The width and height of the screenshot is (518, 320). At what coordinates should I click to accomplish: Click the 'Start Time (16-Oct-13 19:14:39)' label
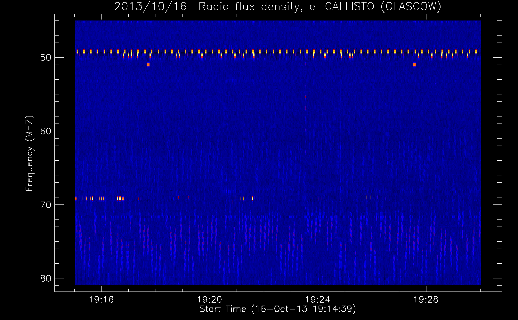point(278,309)
